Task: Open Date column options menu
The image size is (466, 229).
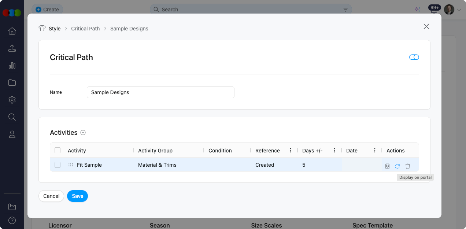Action: [x=375, y=150]
